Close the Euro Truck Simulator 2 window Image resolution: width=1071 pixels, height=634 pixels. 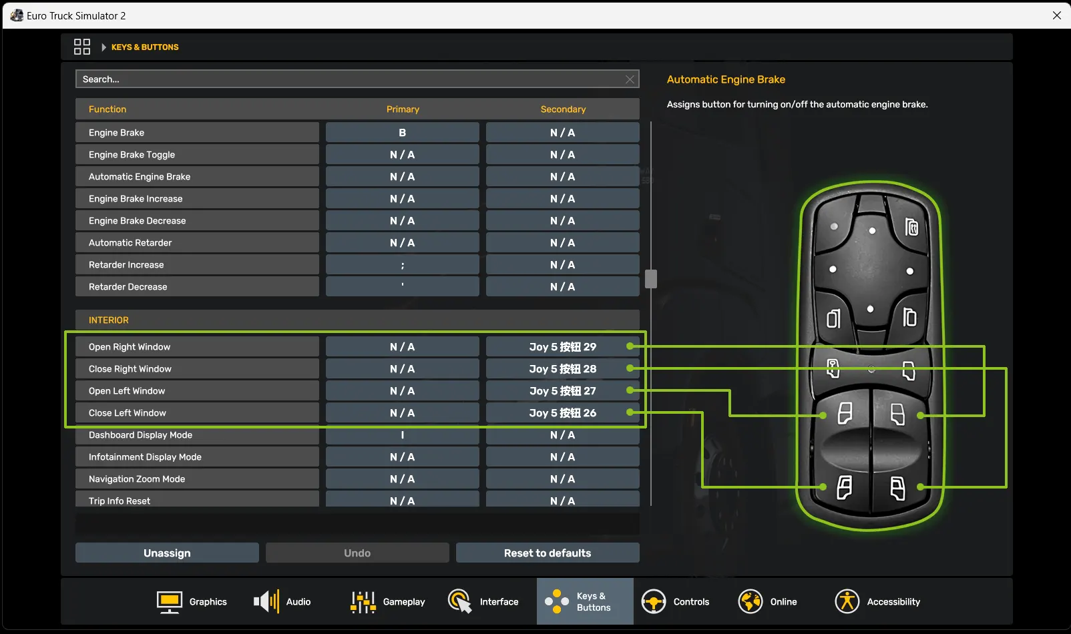point(1056,15)
